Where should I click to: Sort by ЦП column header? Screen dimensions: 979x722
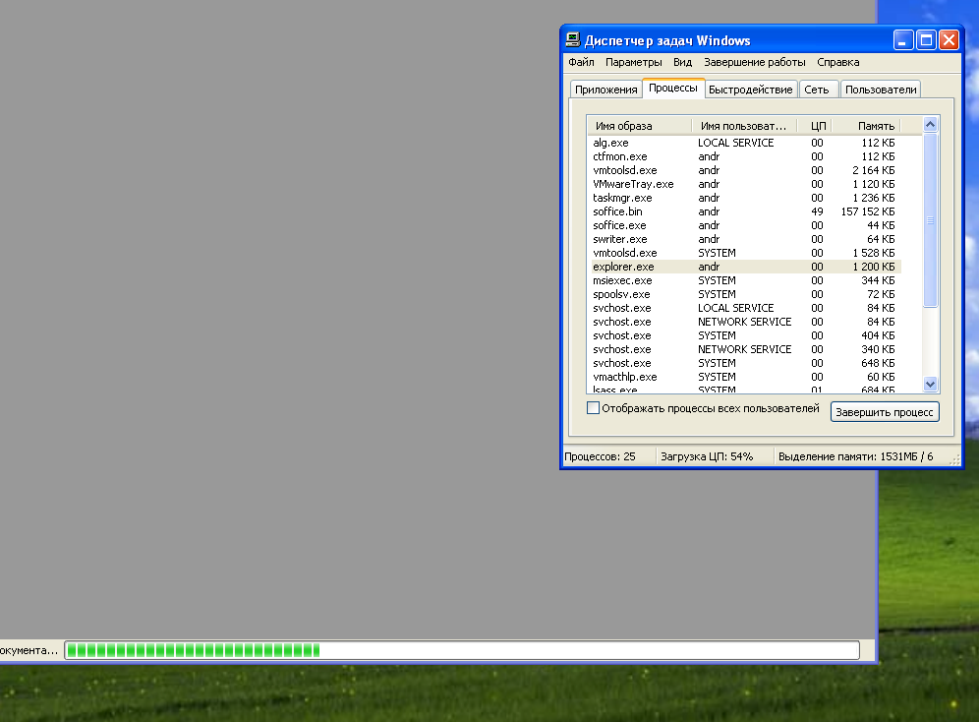[816, 126]
